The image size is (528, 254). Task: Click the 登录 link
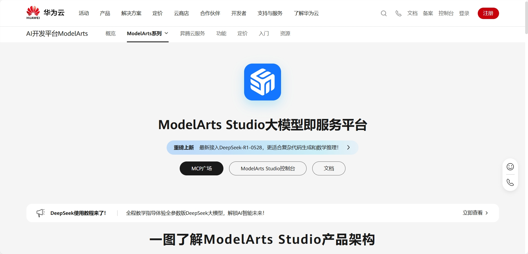coord(464,13)
